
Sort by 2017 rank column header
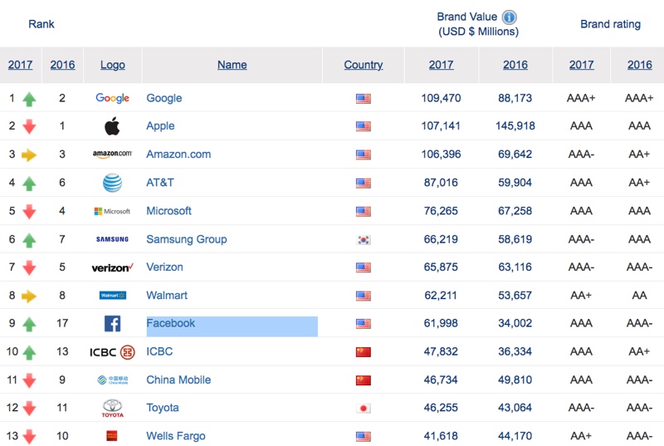pos(21,65)
